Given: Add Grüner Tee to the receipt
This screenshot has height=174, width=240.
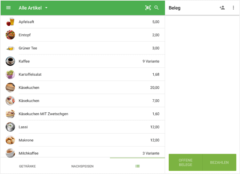Looking at the screenshot, I should [x=83, y=48].
